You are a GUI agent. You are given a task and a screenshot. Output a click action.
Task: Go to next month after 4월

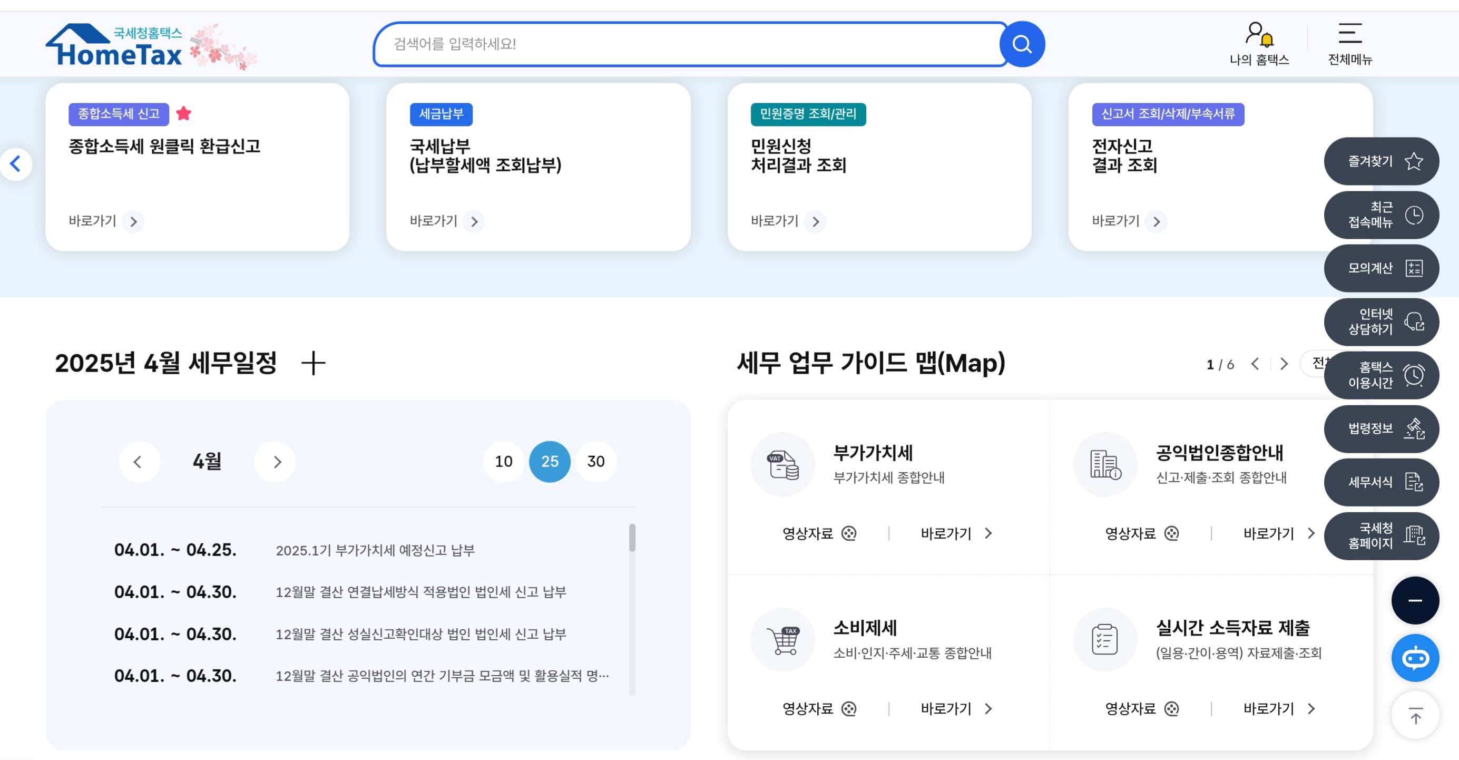[x=276, y=462]
